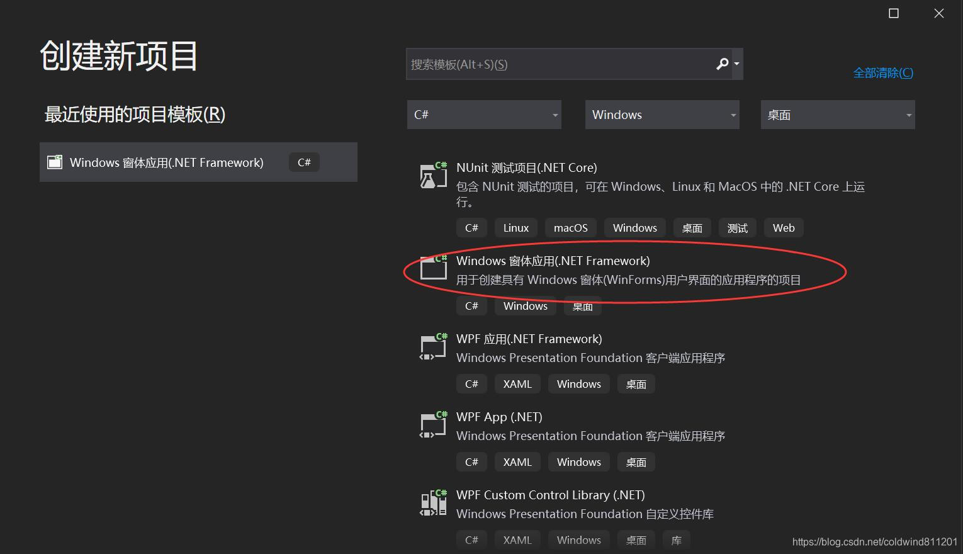
Task: Select NUnit test project (.NET Core) title
Action: [x=526, y=167]
